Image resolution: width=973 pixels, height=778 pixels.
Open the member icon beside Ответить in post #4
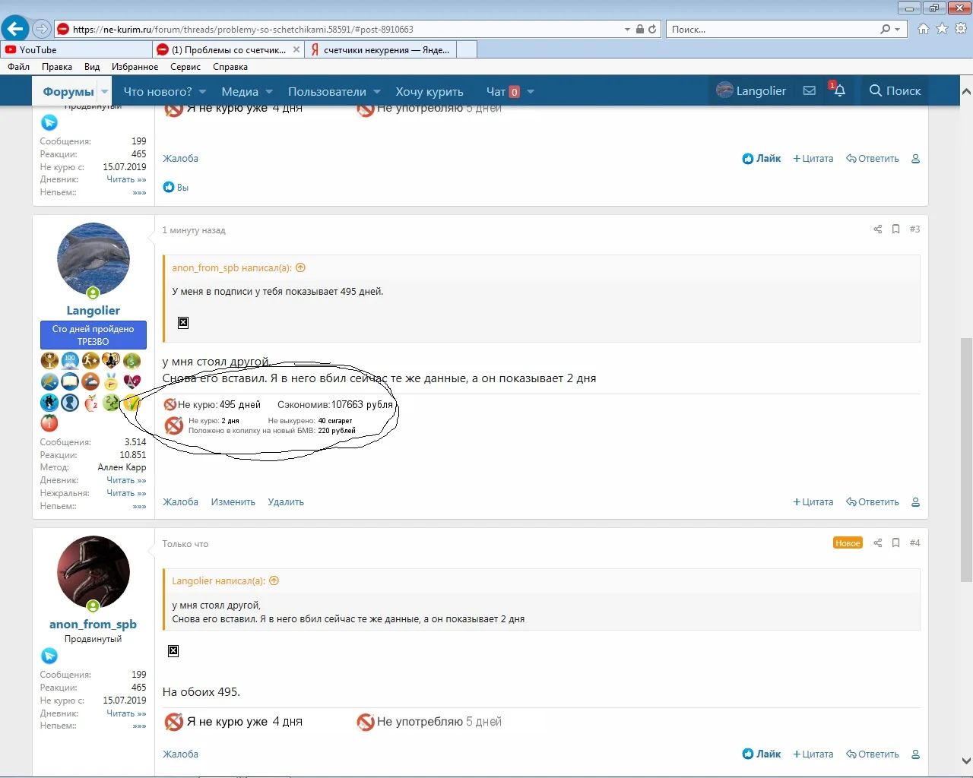(915, 754)
